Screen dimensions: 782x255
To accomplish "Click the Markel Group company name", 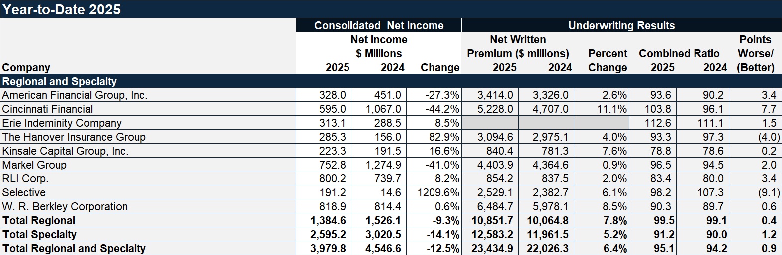I will [34, 165].
